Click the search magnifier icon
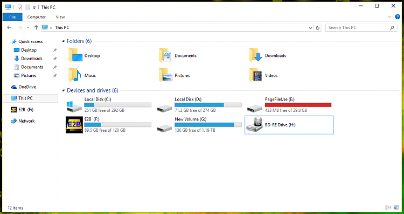Image resolution: width=404 pixels, height=214 pixels. tap(392, 27)
